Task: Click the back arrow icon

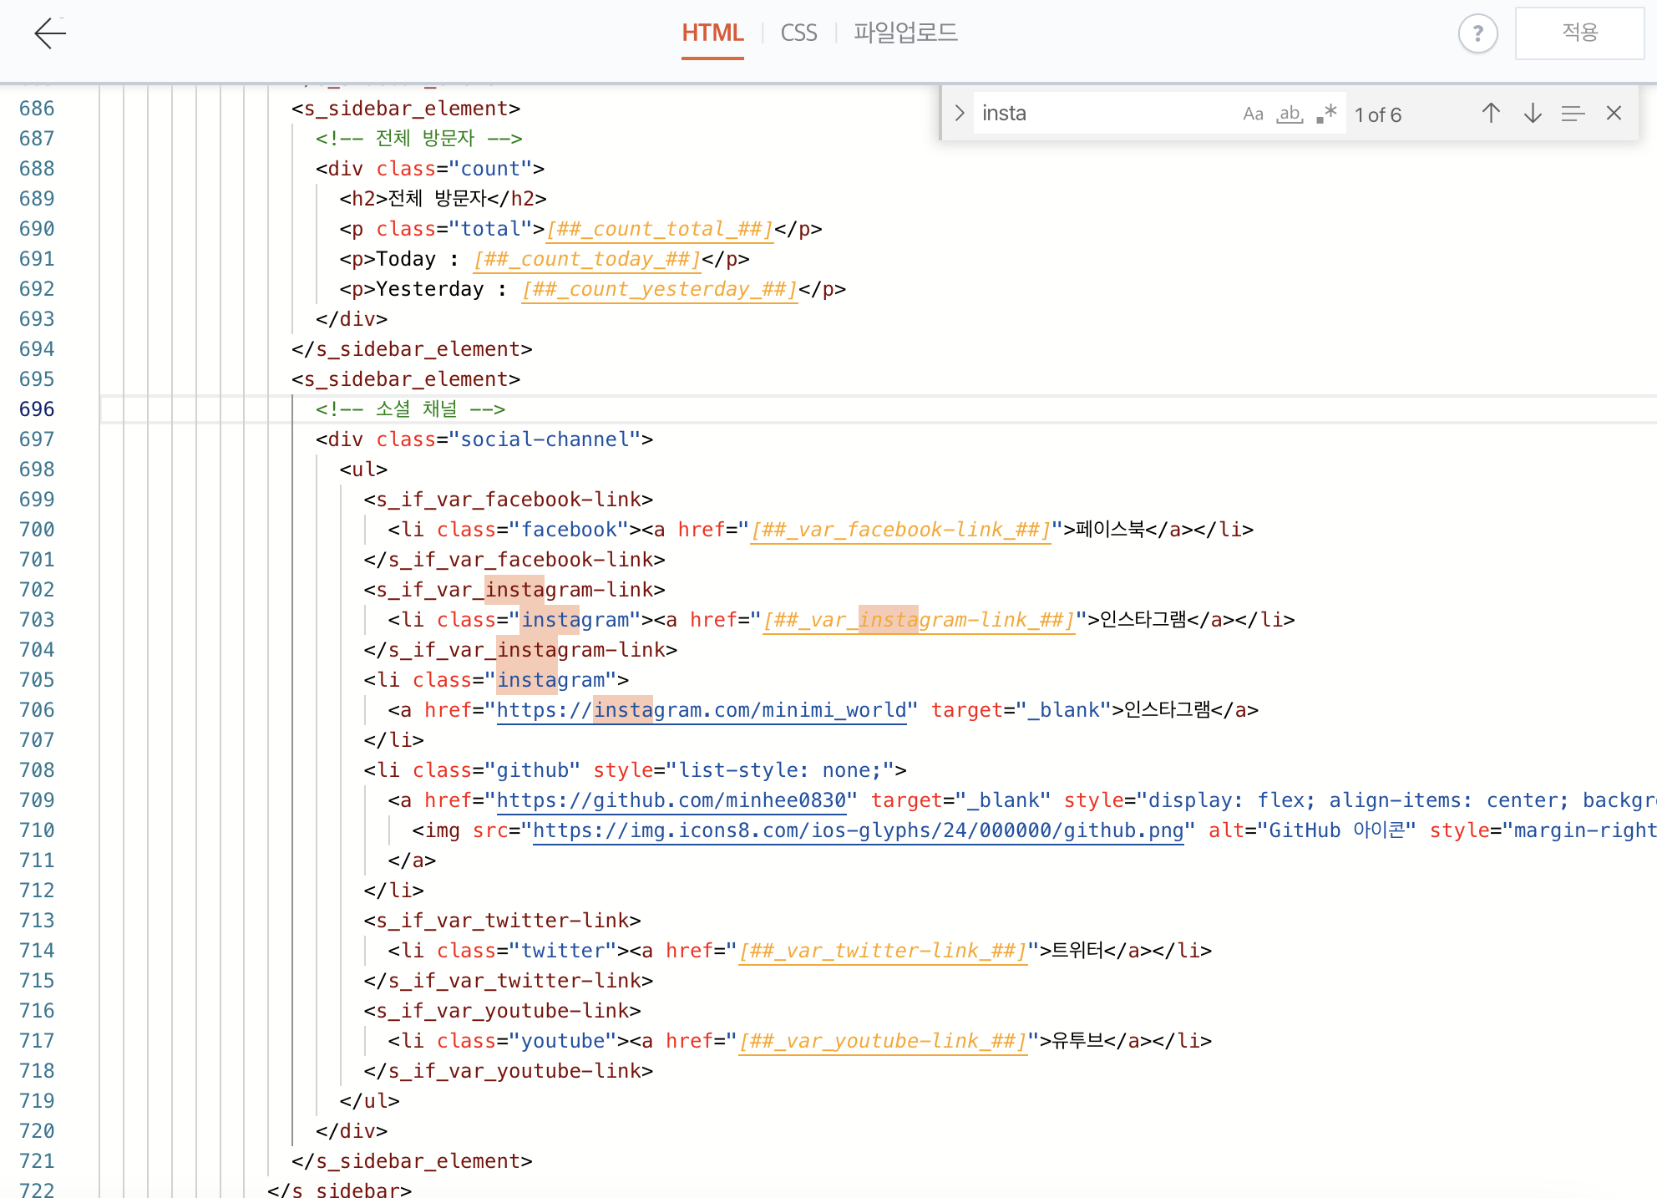Action: pyautogui.click(x=50, y=33)
